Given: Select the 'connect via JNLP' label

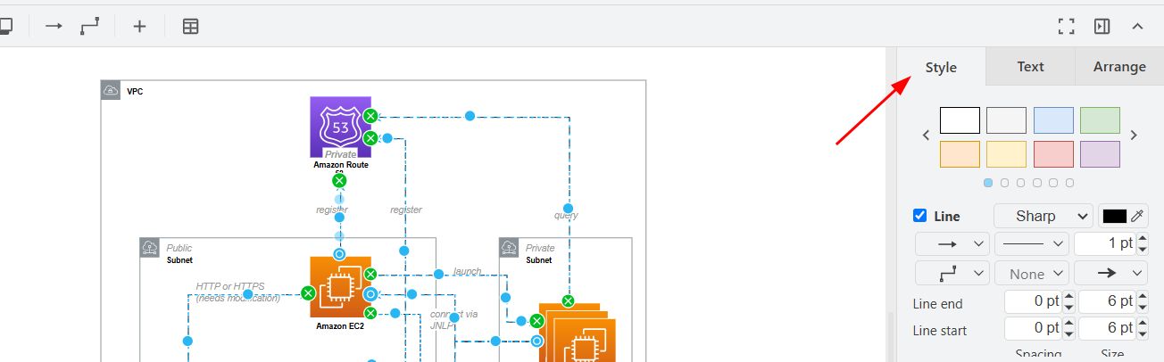Looking at the screenshot, I should coord(453,319).
